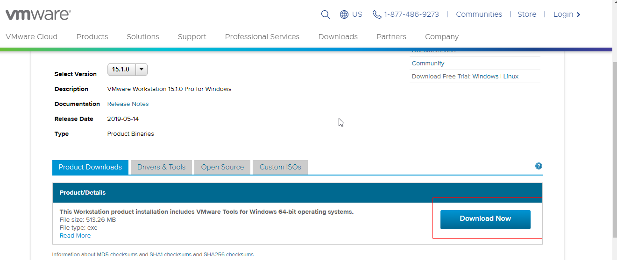Select the US region link
Viewport: 617px width, 260px height.
(x=357, y=14)
